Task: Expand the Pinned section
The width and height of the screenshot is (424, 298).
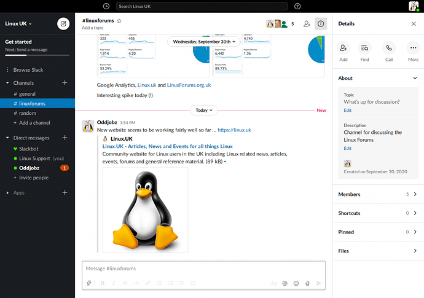Action: pos(378,232)
